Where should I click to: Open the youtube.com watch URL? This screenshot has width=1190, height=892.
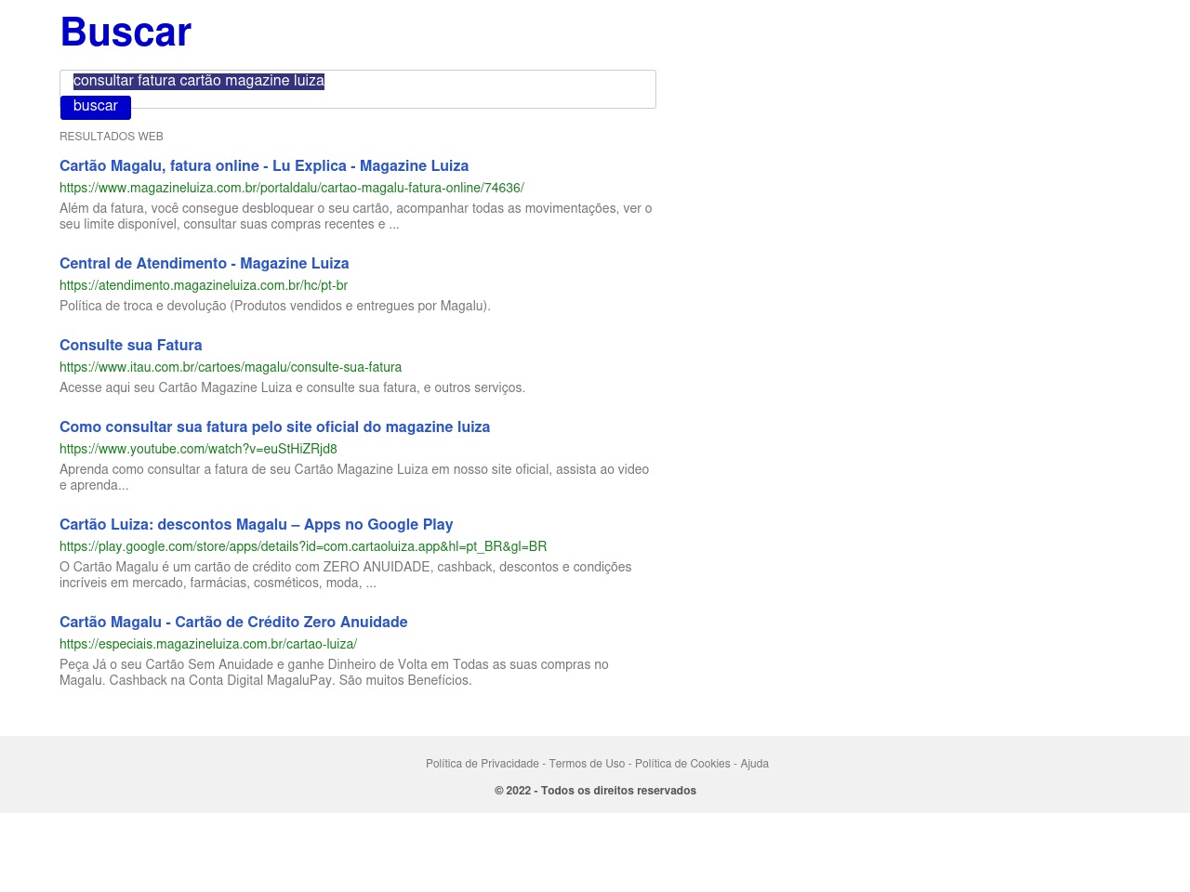click(198, 449)
